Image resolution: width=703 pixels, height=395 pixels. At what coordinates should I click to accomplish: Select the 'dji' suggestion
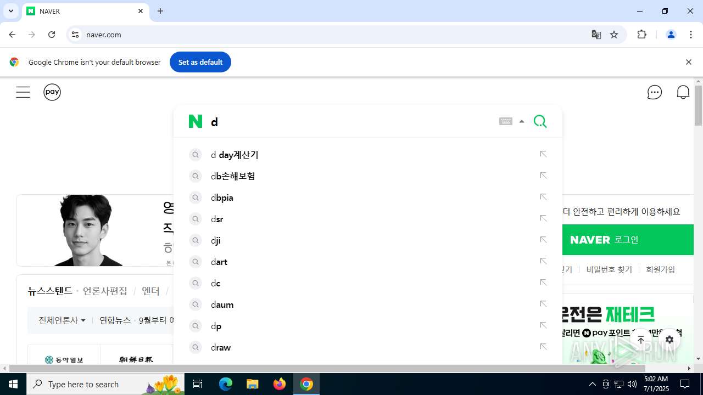point(215,240)
